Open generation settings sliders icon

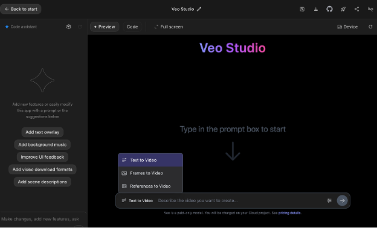click(x=329, y=200)
